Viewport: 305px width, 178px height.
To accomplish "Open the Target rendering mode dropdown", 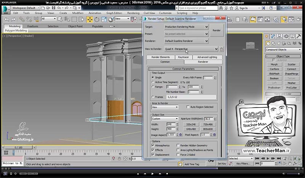I will pos(186,27).
